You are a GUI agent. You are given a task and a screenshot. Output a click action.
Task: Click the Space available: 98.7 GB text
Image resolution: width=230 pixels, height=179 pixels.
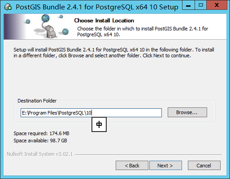40,141
